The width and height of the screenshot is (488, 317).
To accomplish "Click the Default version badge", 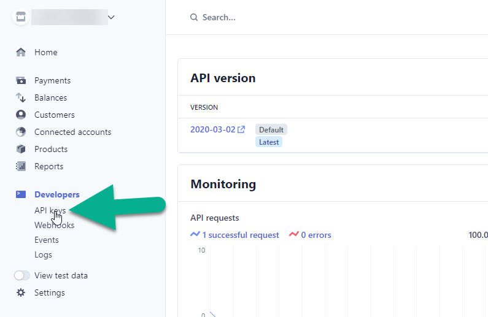I will tap(271, 129).
